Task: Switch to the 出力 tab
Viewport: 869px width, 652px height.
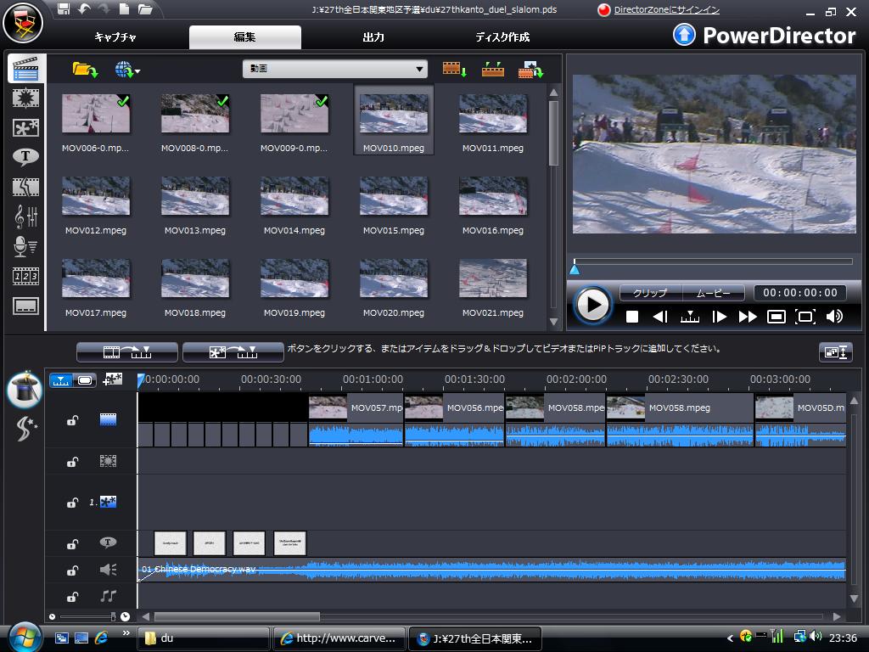Action: (x=373, y=37)
